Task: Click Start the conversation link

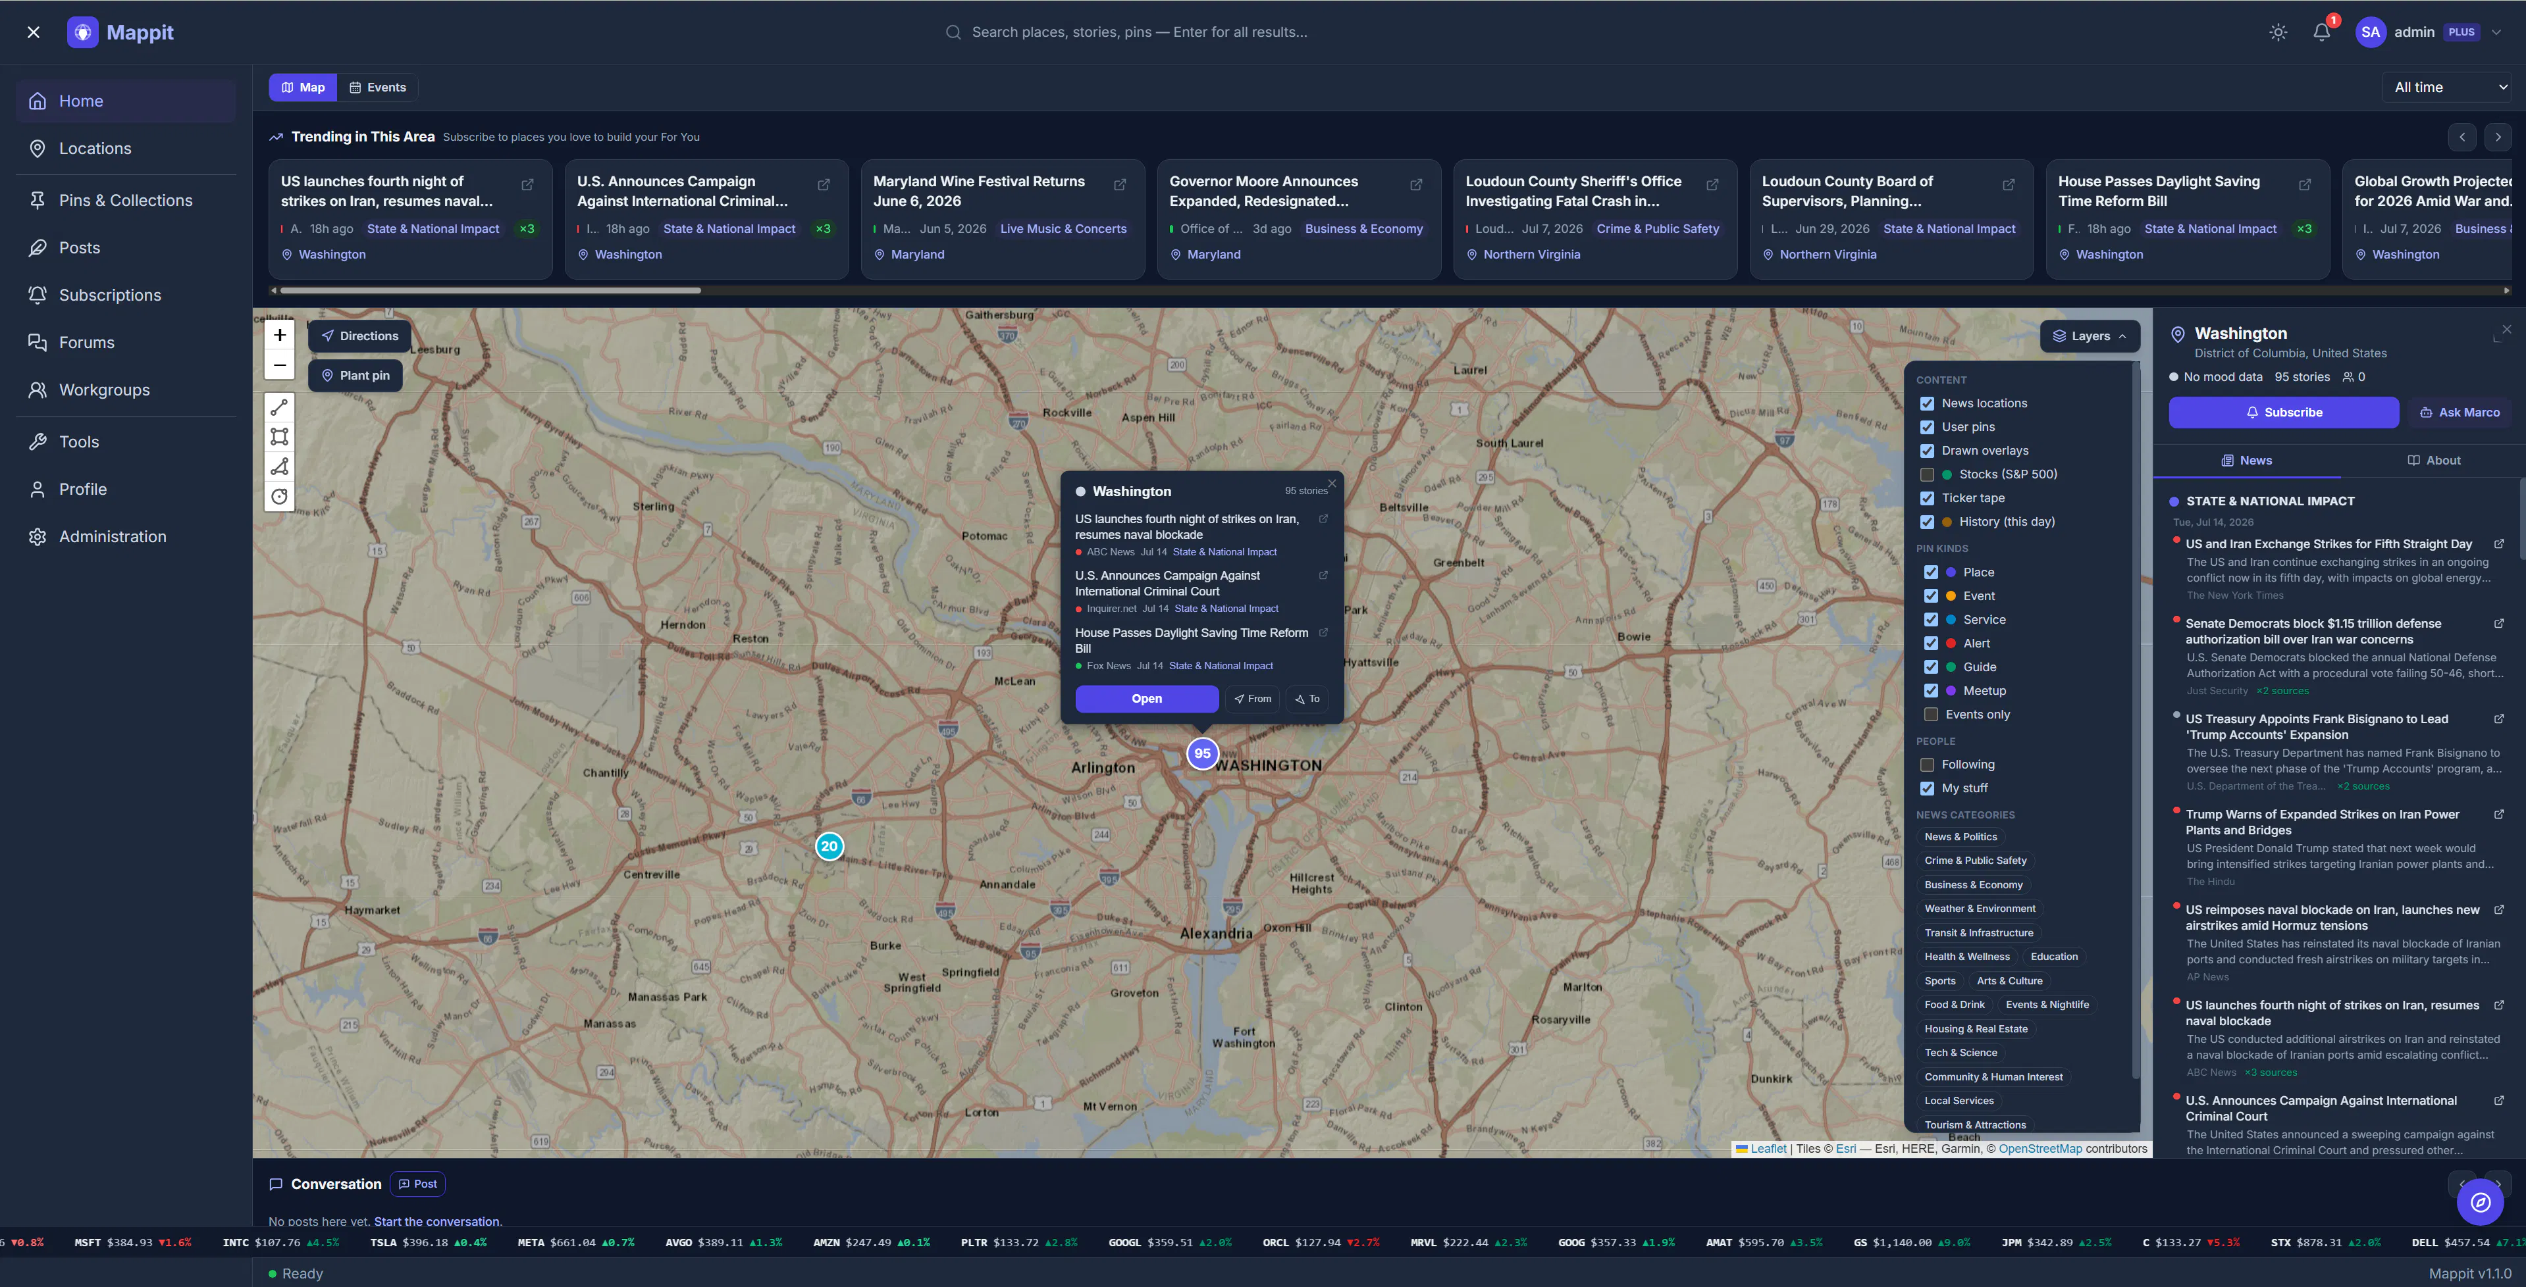Action: [436, 1221]
